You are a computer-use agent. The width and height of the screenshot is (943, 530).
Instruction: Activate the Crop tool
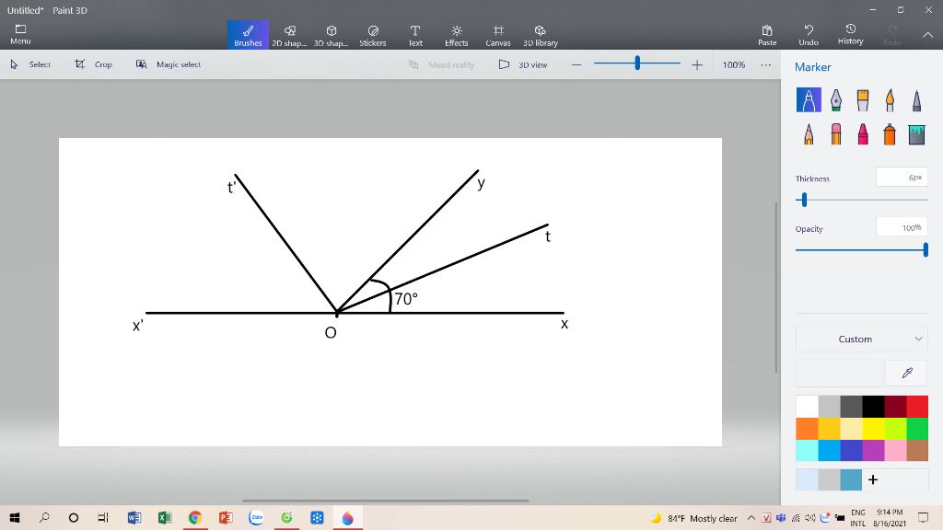[93, 64]
